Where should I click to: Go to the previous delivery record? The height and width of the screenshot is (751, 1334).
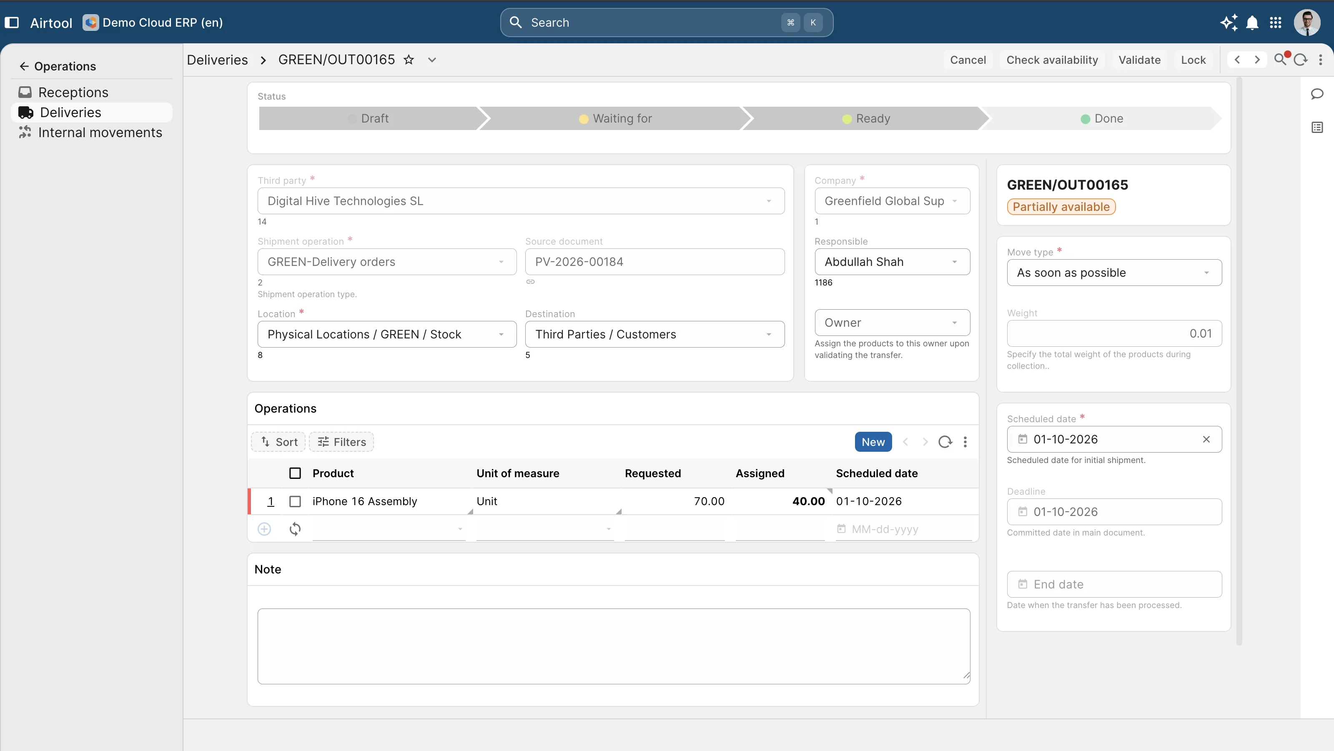click(x=1237, y=60)
